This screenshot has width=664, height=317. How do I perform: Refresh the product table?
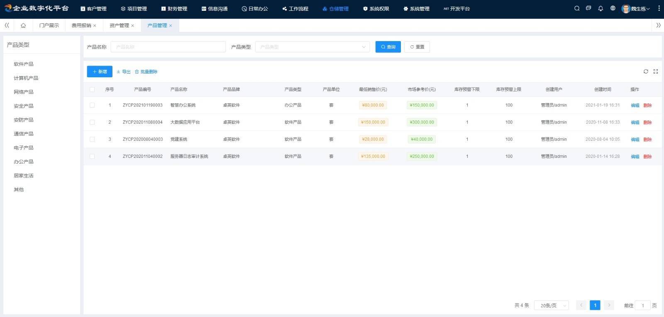tap(646, 71)
